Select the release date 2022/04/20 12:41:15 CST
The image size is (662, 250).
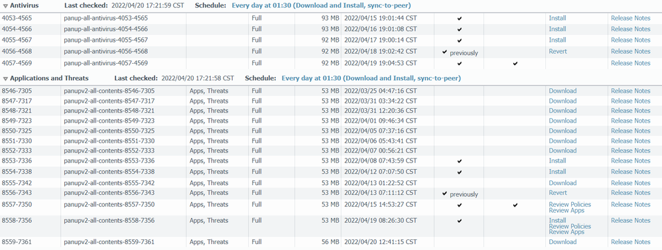(x=381, y=242)
